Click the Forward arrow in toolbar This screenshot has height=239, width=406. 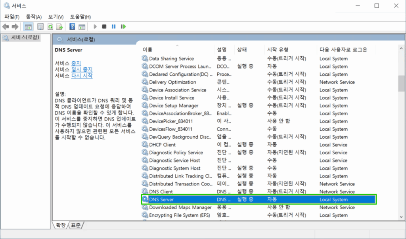tap(15, 27)
